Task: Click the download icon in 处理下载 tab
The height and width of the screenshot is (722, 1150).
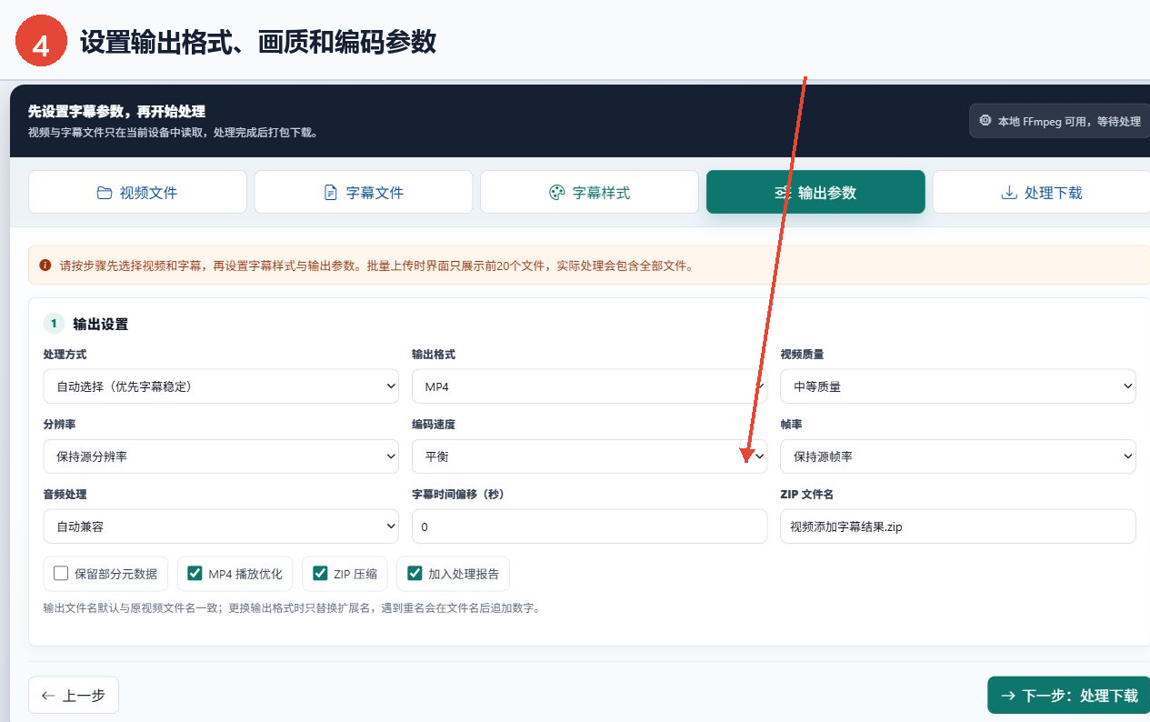Action: [x=1008, y=193]
